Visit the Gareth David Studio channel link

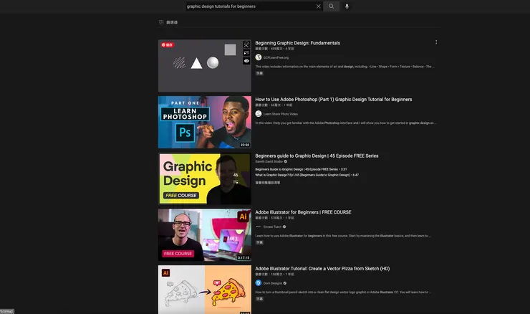tap(269, 162)
